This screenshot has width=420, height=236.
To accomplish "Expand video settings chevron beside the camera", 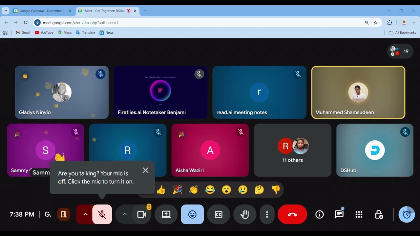I will click(x=124, y=214).
